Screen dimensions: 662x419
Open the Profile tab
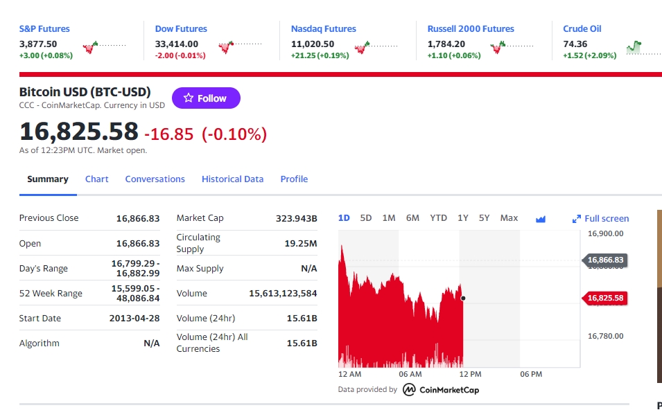click(x=294, y=179)
